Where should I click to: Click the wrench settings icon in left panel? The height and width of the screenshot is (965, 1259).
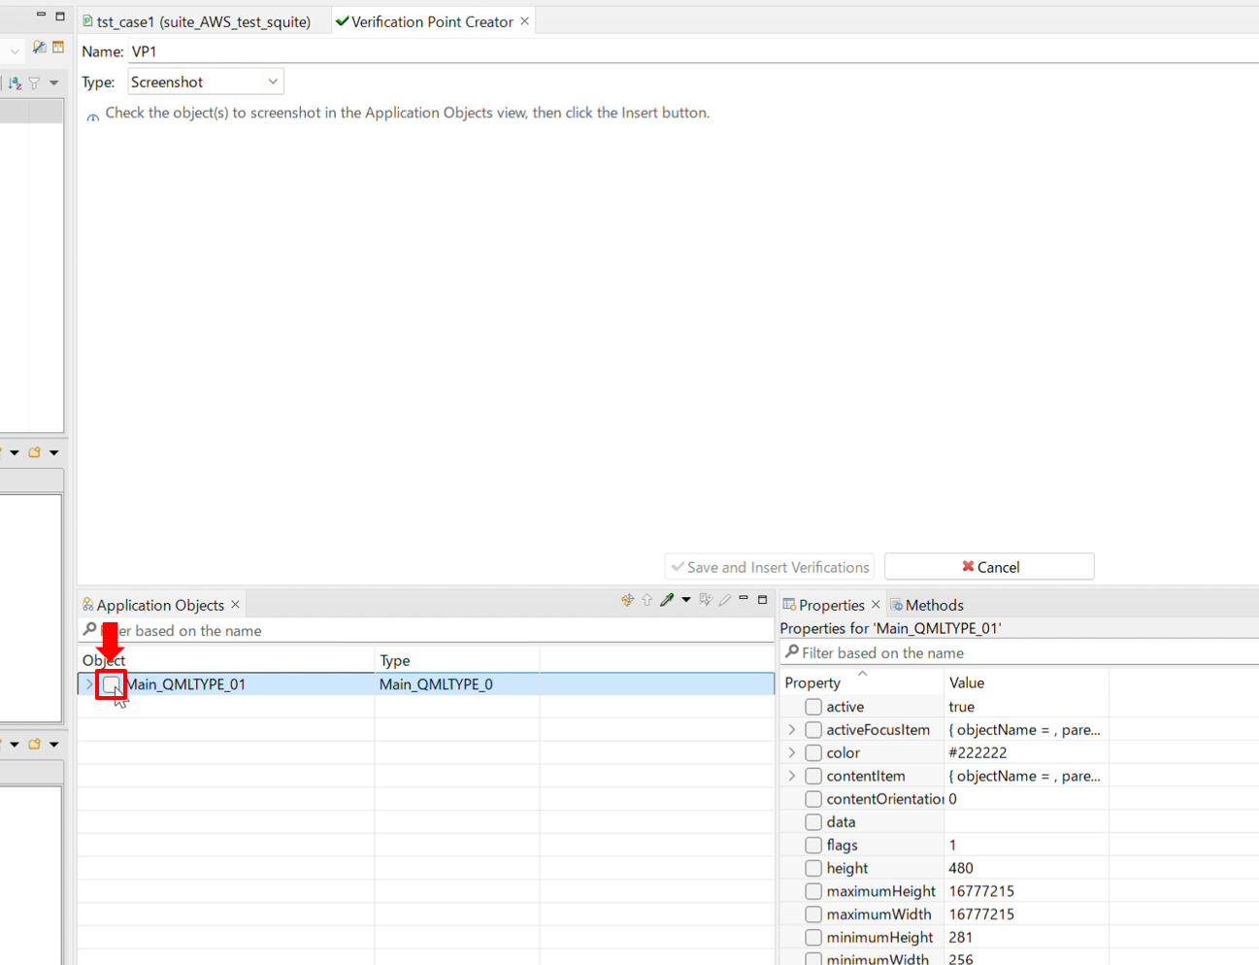[x=39, y=47]
